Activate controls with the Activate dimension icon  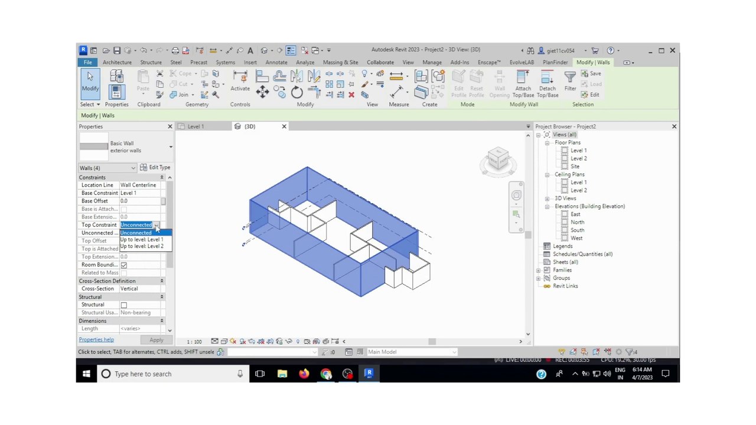240,81
